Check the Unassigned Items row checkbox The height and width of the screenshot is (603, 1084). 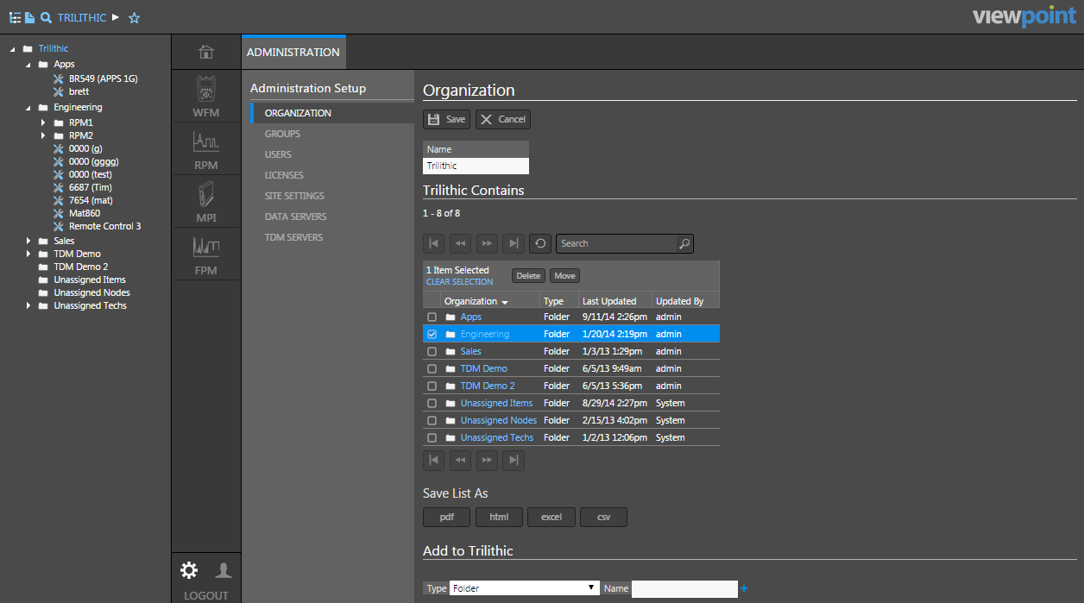432,403
